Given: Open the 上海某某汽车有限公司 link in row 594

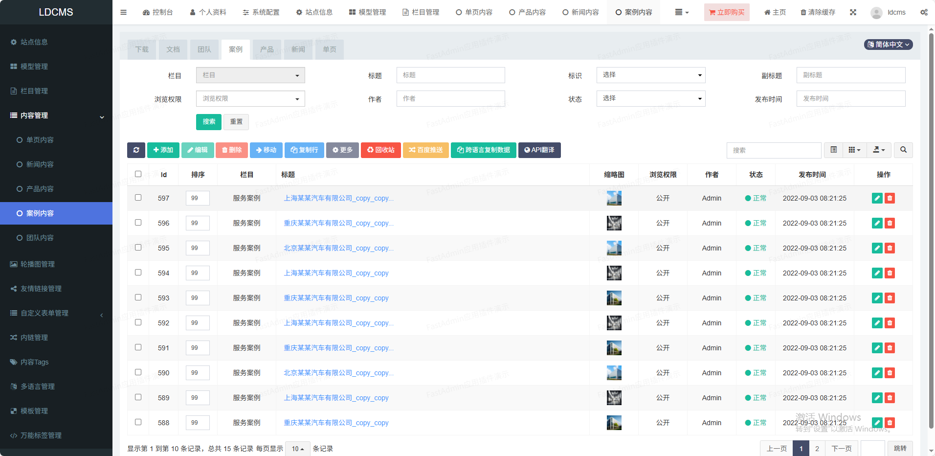Looking at the screenshot, I should coord(336,273).
